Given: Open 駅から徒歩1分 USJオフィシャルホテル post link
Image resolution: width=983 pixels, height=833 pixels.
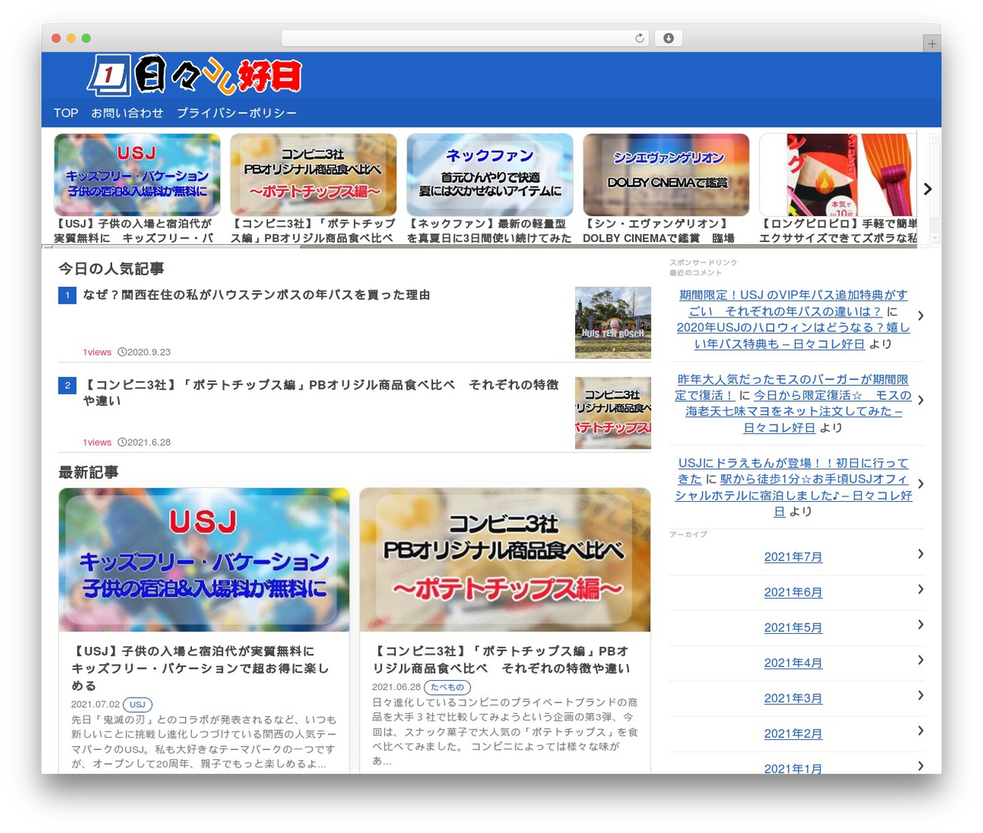Looking at the screenshot, I should [793, 496].
